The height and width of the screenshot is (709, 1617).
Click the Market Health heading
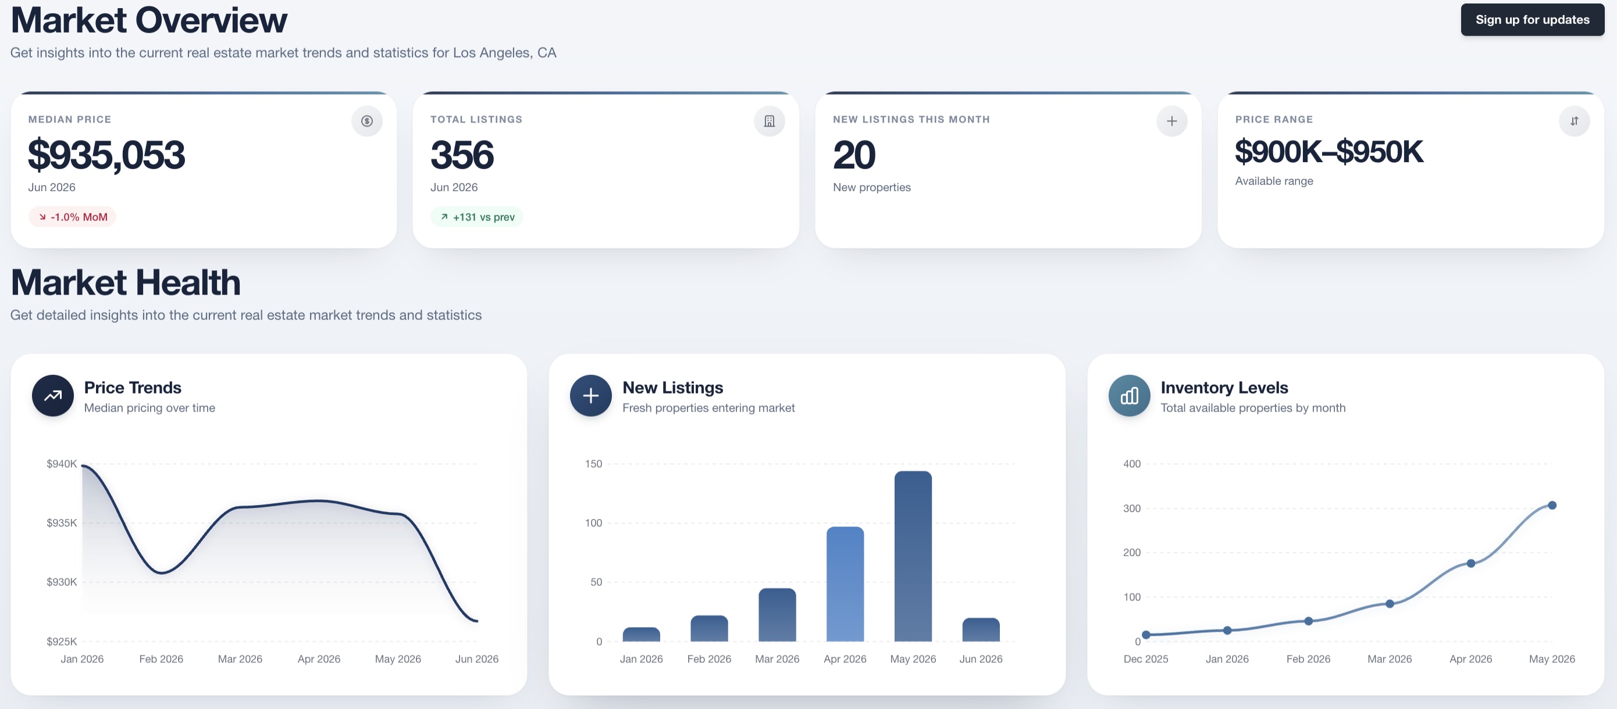coord(126,282)
